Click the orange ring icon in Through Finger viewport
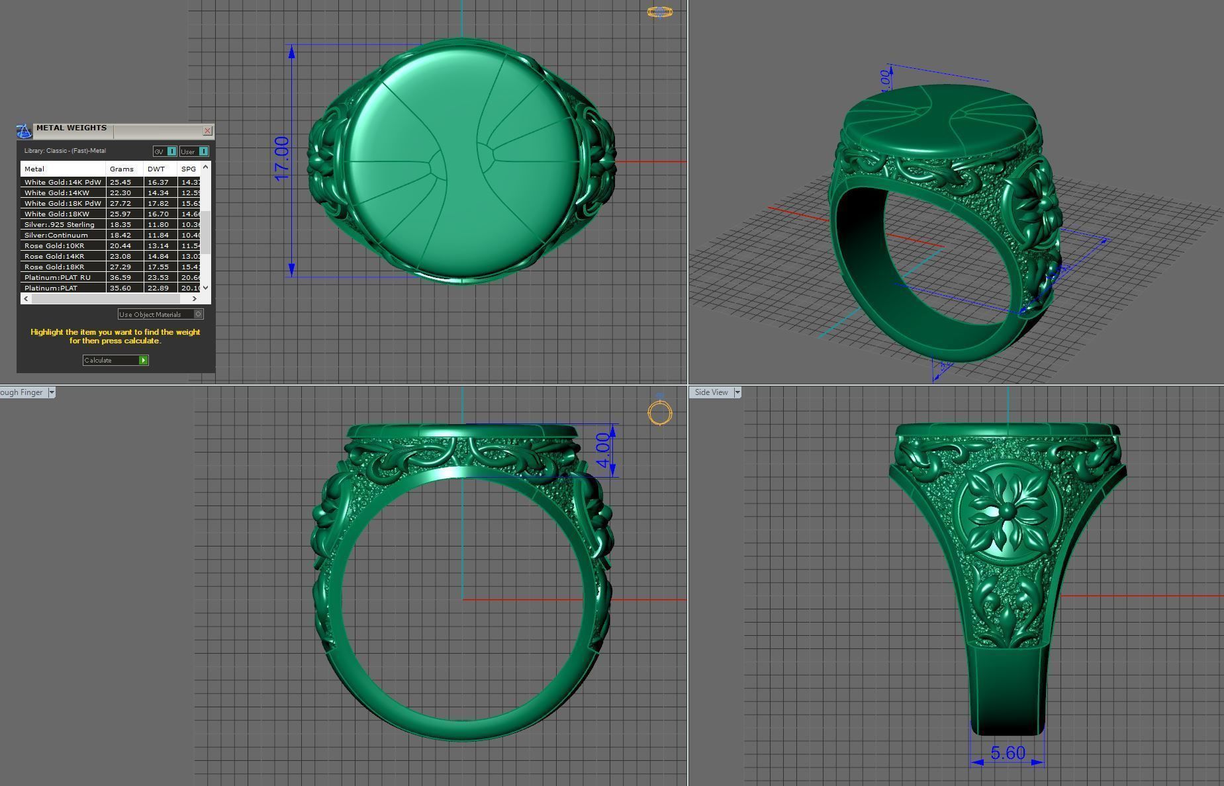1224x786 pixels. click(x=660, y=413)
